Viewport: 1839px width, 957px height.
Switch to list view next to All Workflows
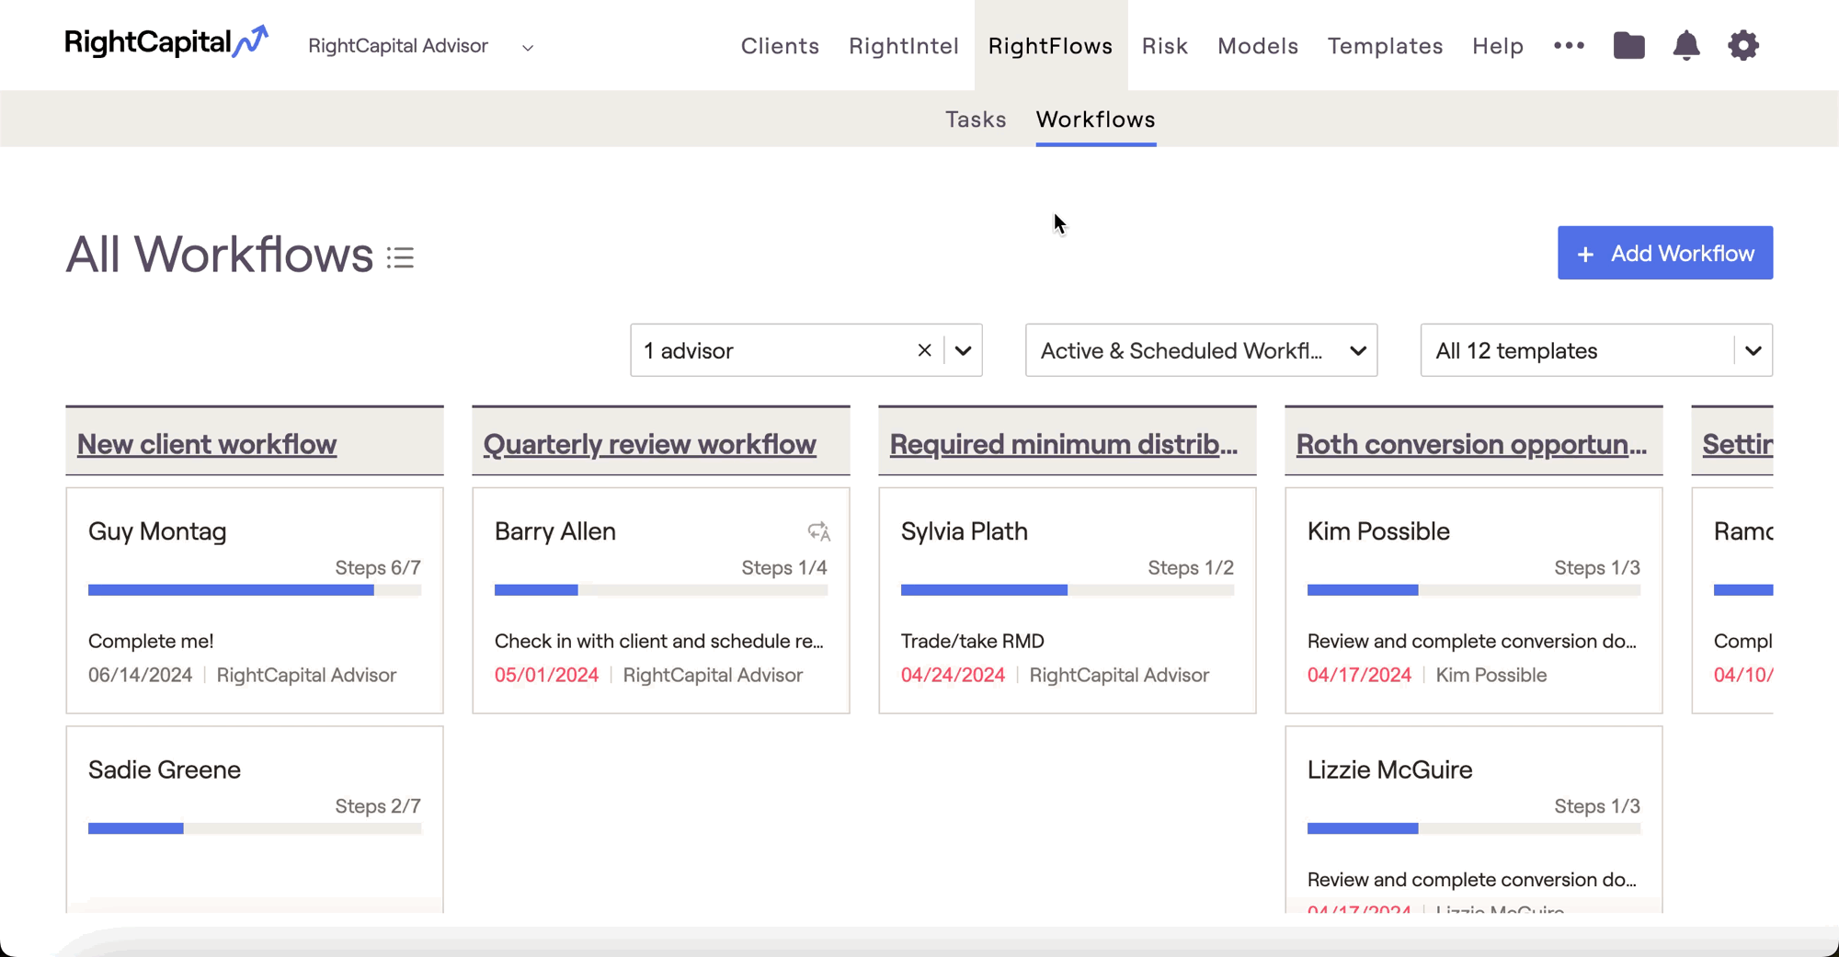400,257
